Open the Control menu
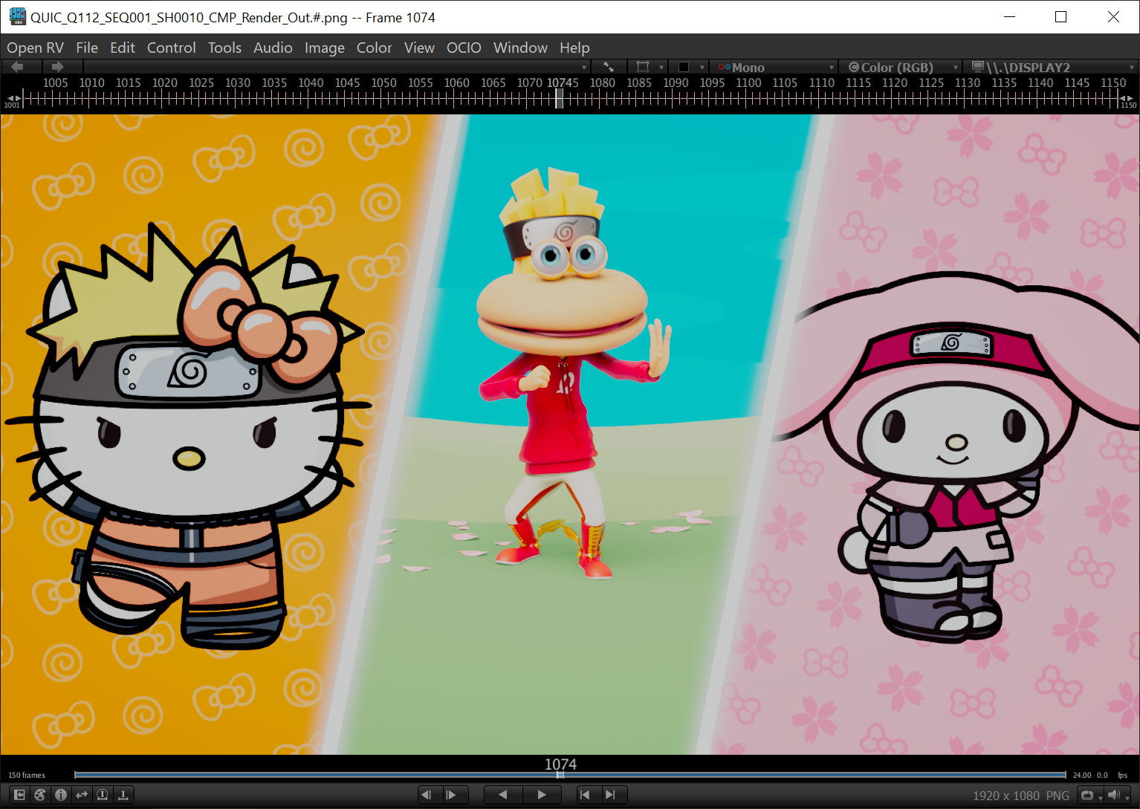Screen dimensions: 1140x809 pyautogui.click(x=172, y=48)
